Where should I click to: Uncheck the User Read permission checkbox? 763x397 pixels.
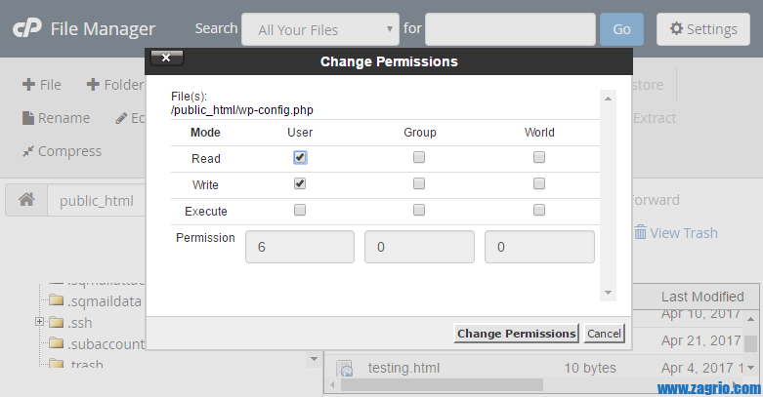pyautogui.click(x=300, y=157)
